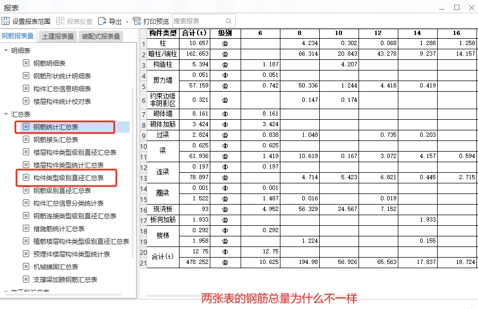Open the 导出 dropdown arrow
Viewport: 478px width, 309px height.
[x=127, y=22]
